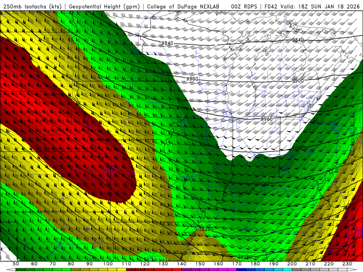This screenshot has height=272, width=363.
Task: Click the '130' value on the color scale
Action: click(x=163, y=264)
